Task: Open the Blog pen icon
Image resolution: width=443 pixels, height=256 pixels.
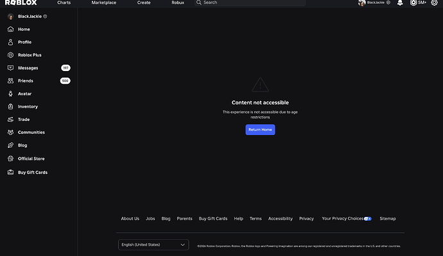Action: click(10, 145)
